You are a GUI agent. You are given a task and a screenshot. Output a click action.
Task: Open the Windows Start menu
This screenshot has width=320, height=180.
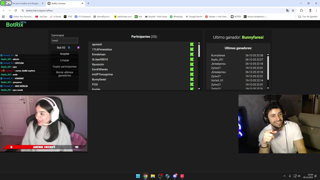[138, 176]
